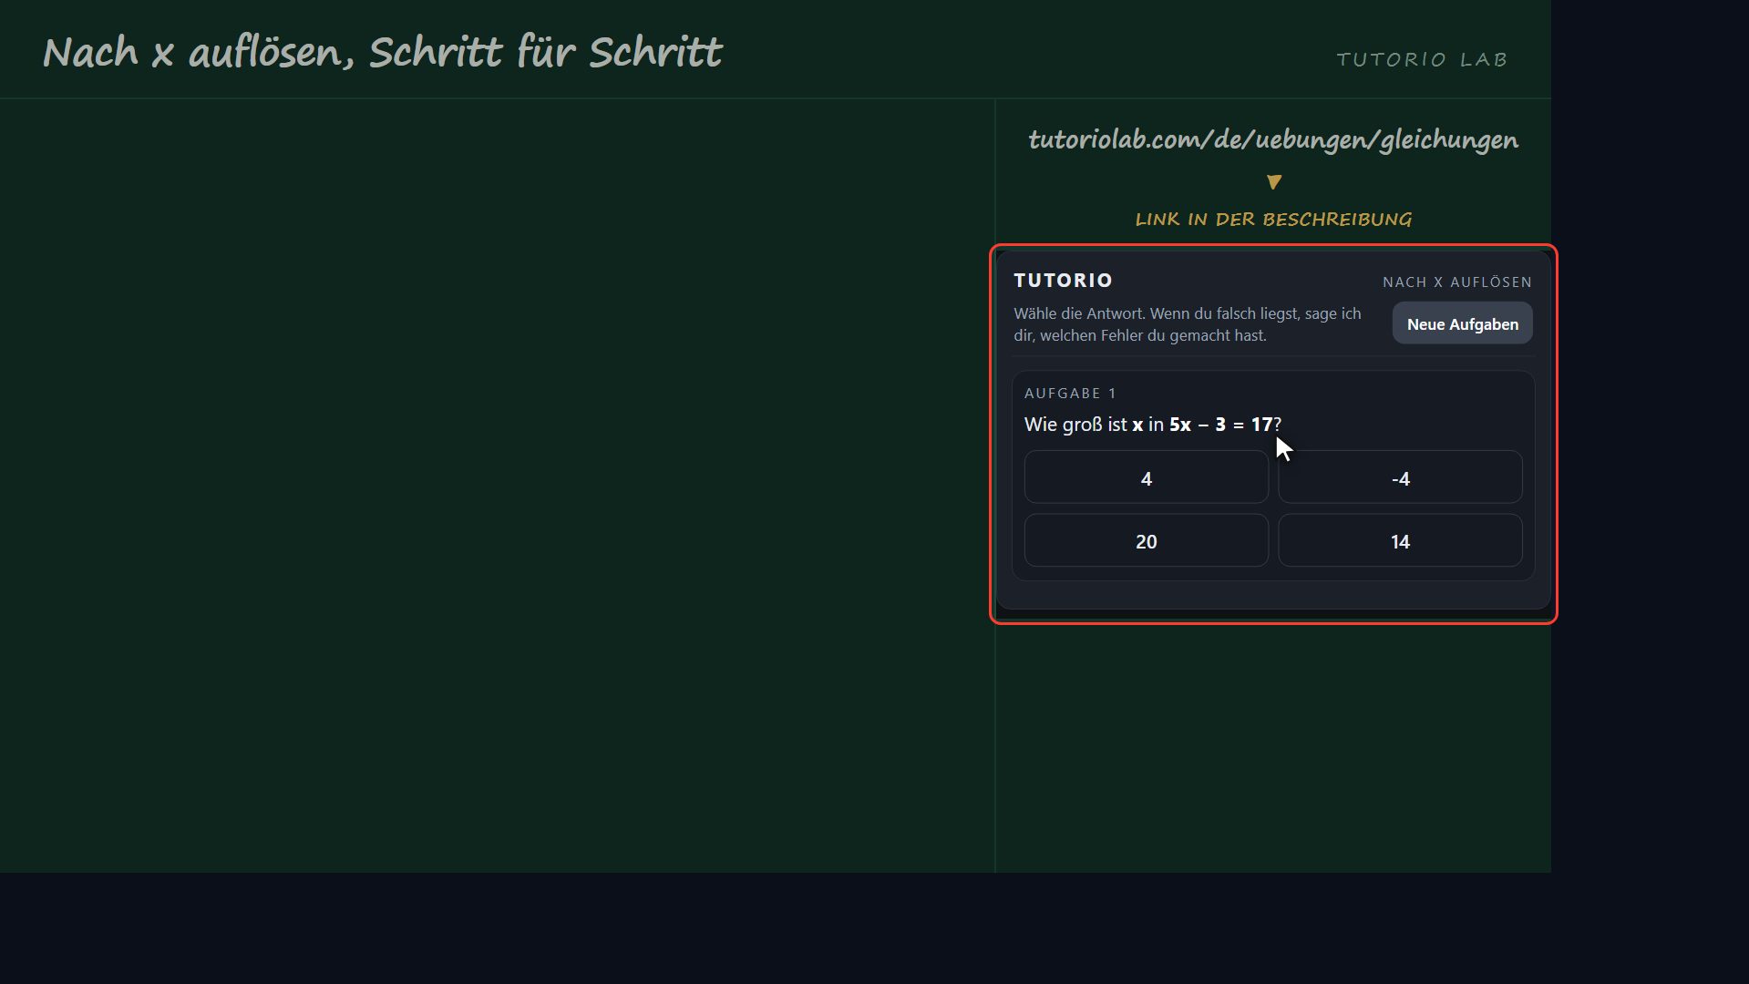Click the yellow down arrow under the URL

(1274, 182)
